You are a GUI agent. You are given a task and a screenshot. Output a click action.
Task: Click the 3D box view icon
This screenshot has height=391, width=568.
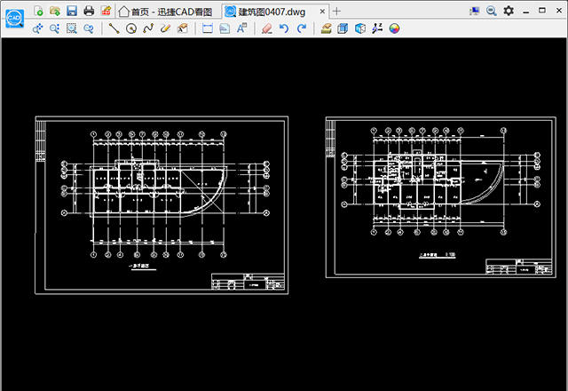point(343,28)
